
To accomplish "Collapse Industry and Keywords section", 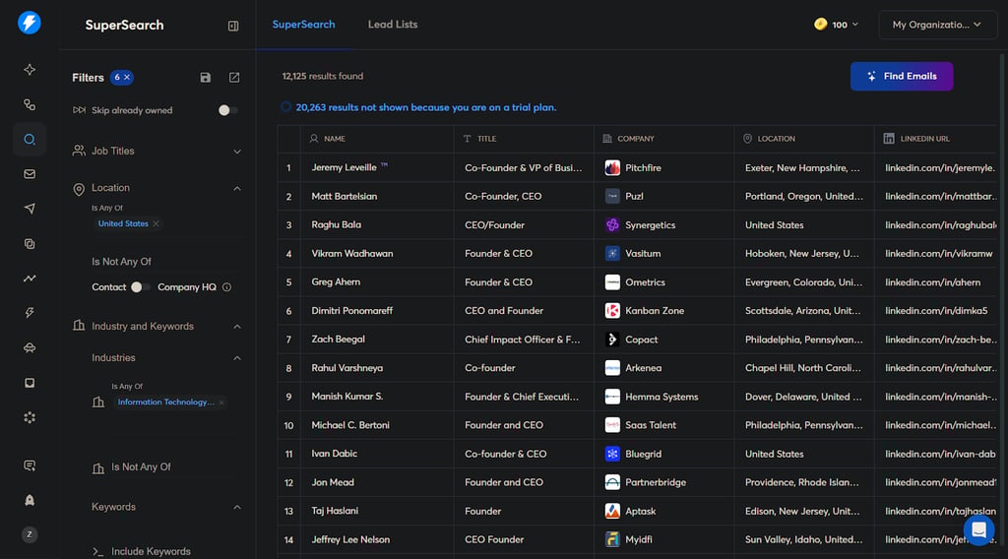I will (x=237, y=327).
